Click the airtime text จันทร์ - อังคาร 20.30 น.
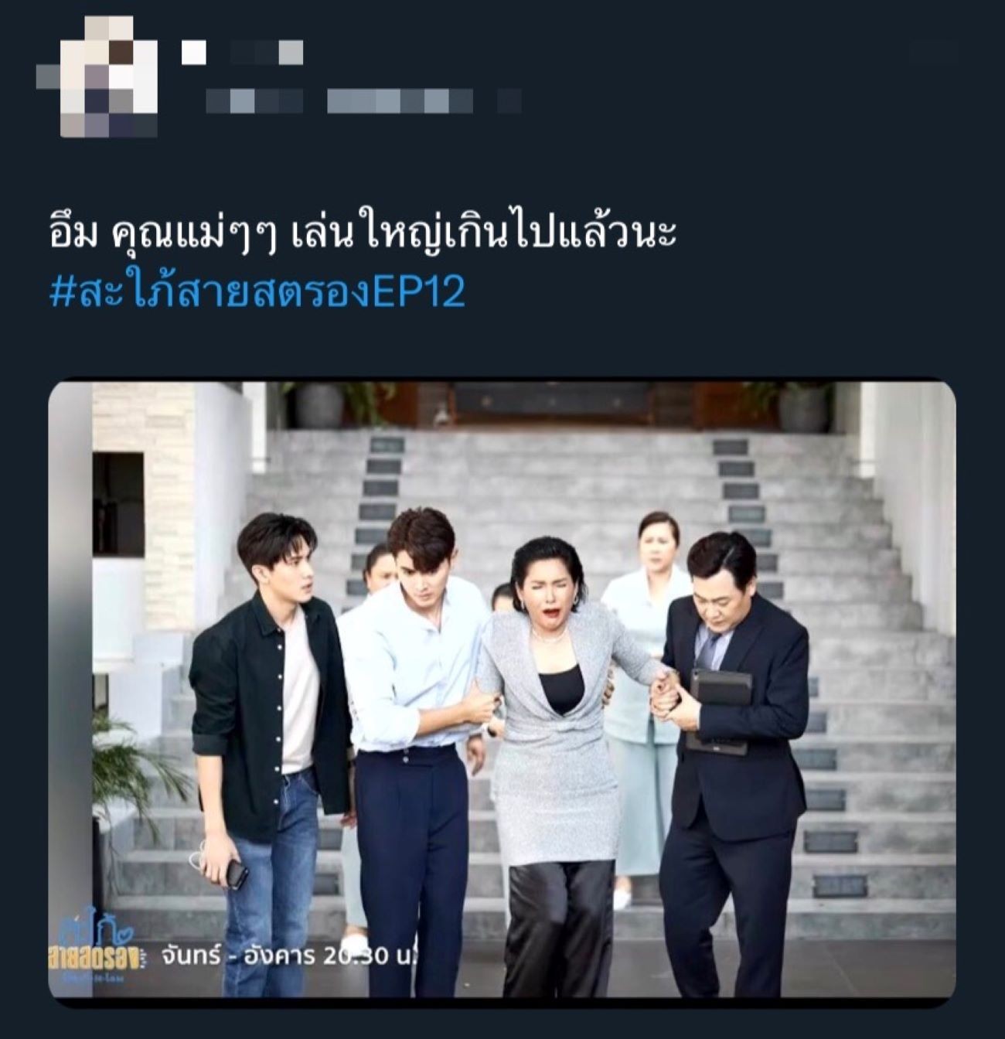 (290, 956)
